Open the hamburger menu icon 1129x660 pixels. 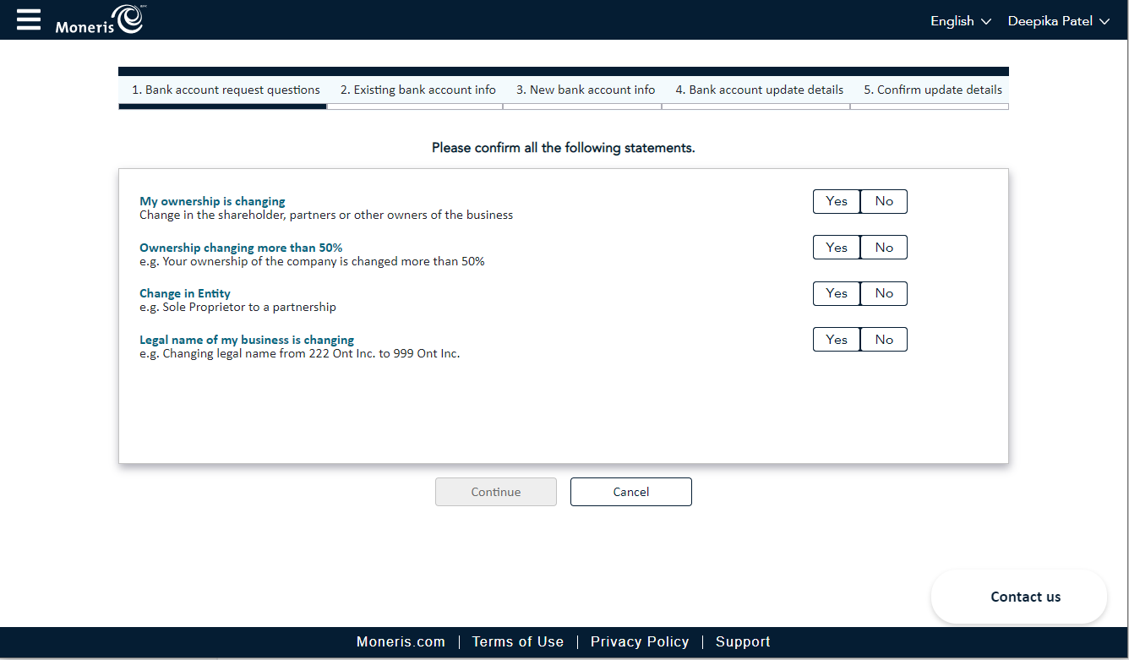pyautogui.click(x=29, y=19)
